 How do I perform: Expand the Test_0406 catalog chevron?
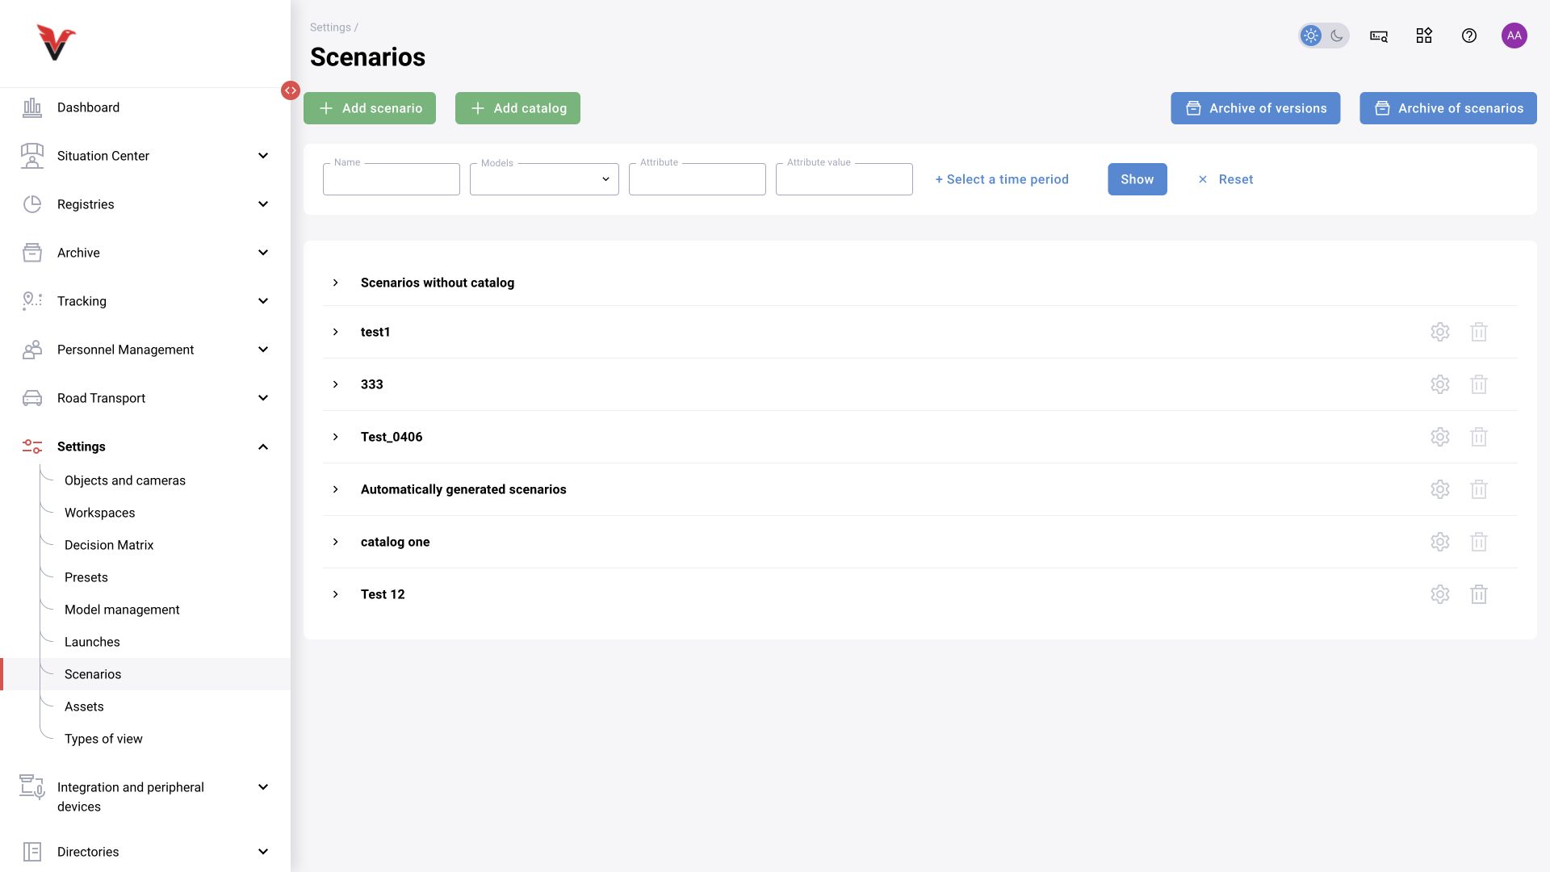pyautogui.click(x=336, y=437)
